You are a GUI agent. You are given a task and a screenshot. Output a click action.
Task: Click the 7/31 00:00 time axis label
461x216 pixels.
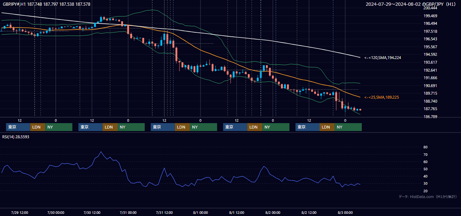(x=128, y=212)
